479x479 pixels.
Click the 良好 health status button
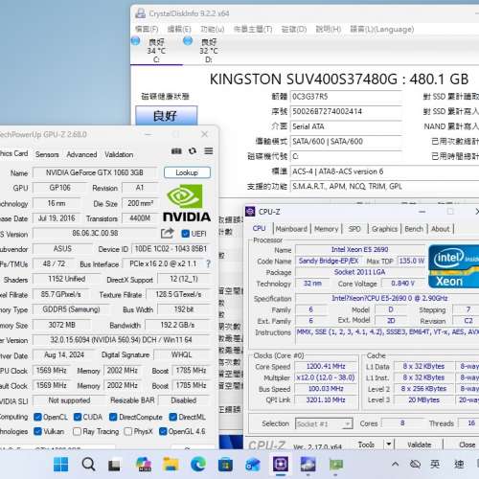pos(167,115)
